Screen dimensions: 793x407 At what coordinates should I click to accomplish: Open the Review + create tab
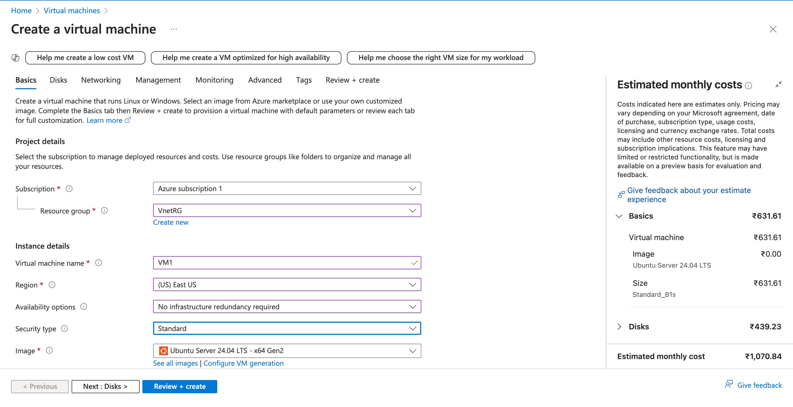pyautogui.click(x=352, y=80)
